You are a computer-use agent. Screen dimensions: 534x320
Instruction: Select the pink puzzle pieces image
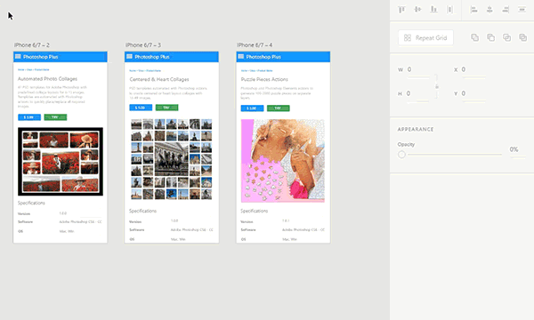click(x=283, y=161)
